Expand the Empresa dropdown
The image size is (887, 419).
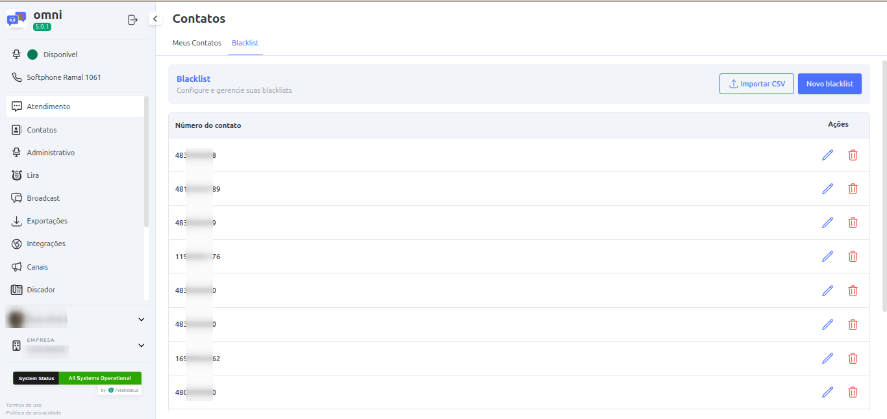coord(141,346)
